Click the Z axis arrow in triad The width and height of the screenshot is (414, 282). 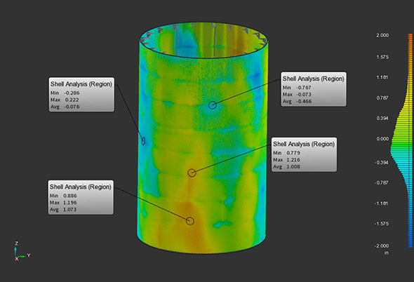click(15, 251)
